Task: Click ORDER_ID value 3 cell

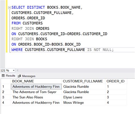Action: click(116, 97)
